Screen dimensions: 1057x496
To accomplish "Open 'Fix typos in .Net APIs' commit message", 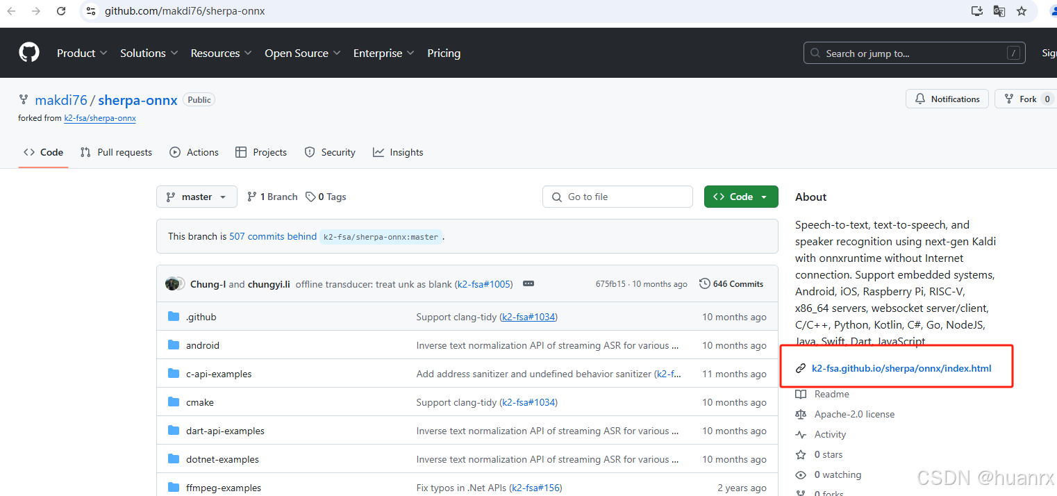I will tap(461, 488).
